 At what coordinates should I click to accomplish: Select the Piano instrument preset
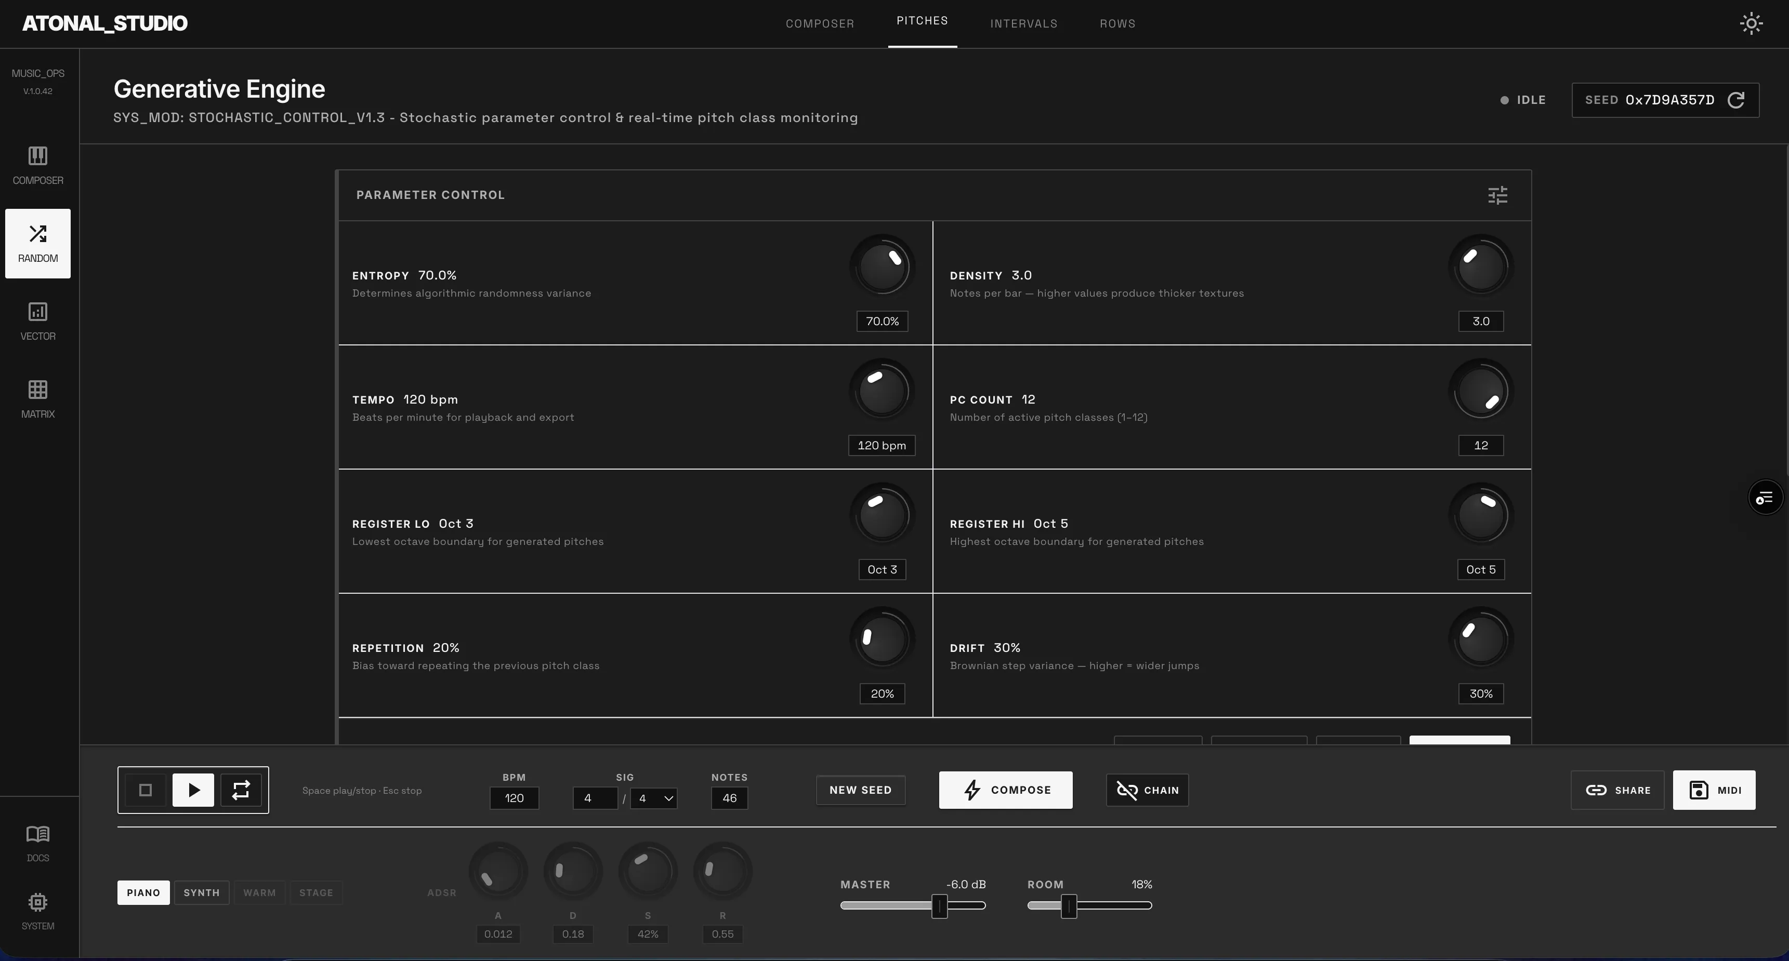143,892
